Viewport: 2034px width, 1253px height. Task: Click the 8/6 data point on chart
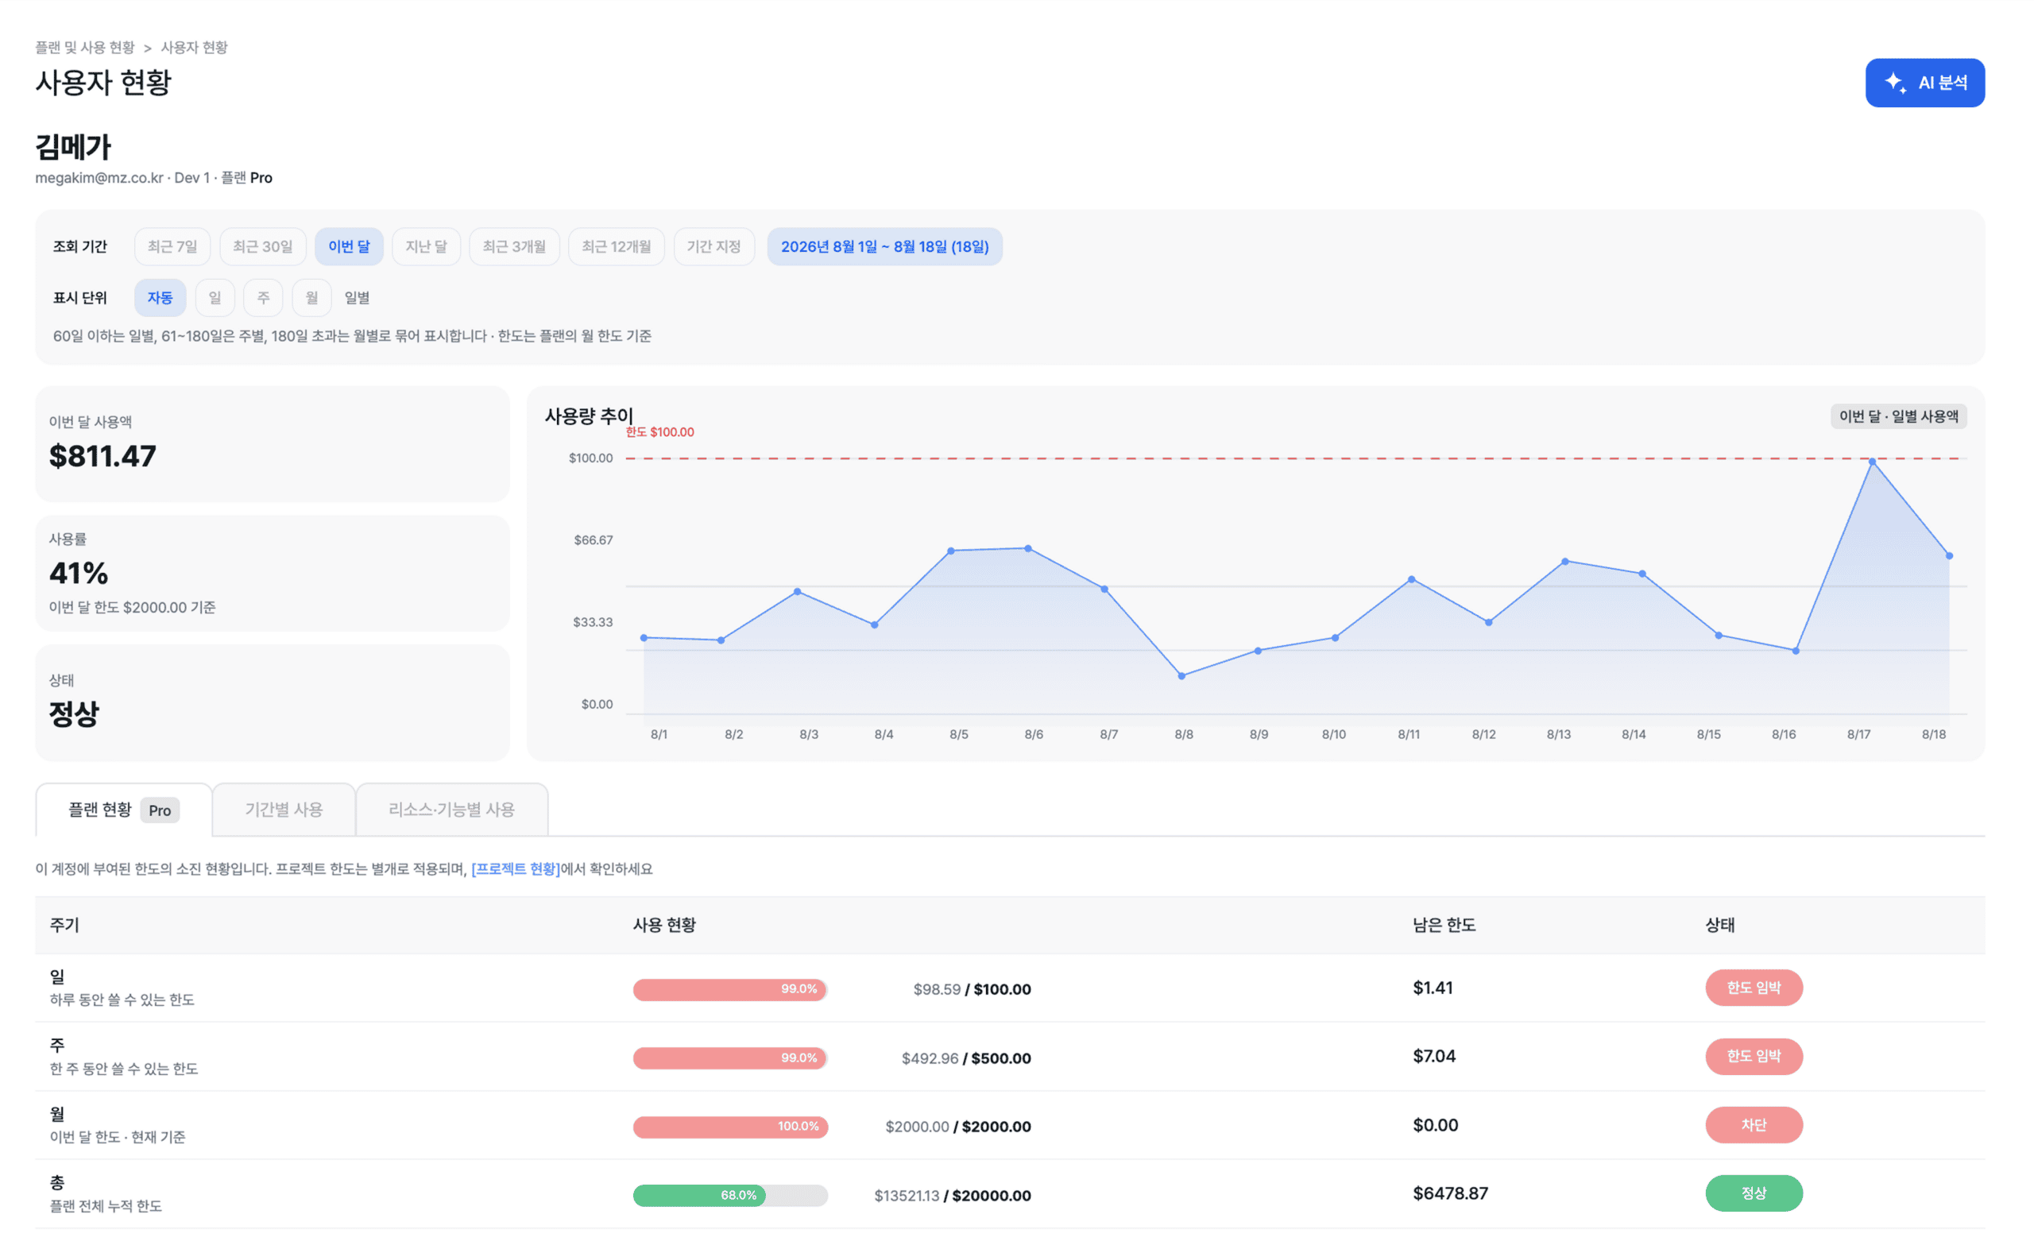pos(1027,548)
